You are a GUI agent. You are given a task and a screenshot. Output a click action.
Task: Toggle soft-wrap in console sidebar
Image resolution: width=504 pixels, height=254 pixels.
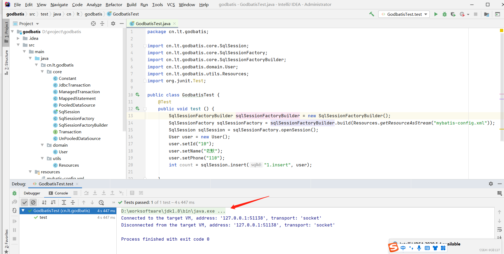(x=499, y=230)
